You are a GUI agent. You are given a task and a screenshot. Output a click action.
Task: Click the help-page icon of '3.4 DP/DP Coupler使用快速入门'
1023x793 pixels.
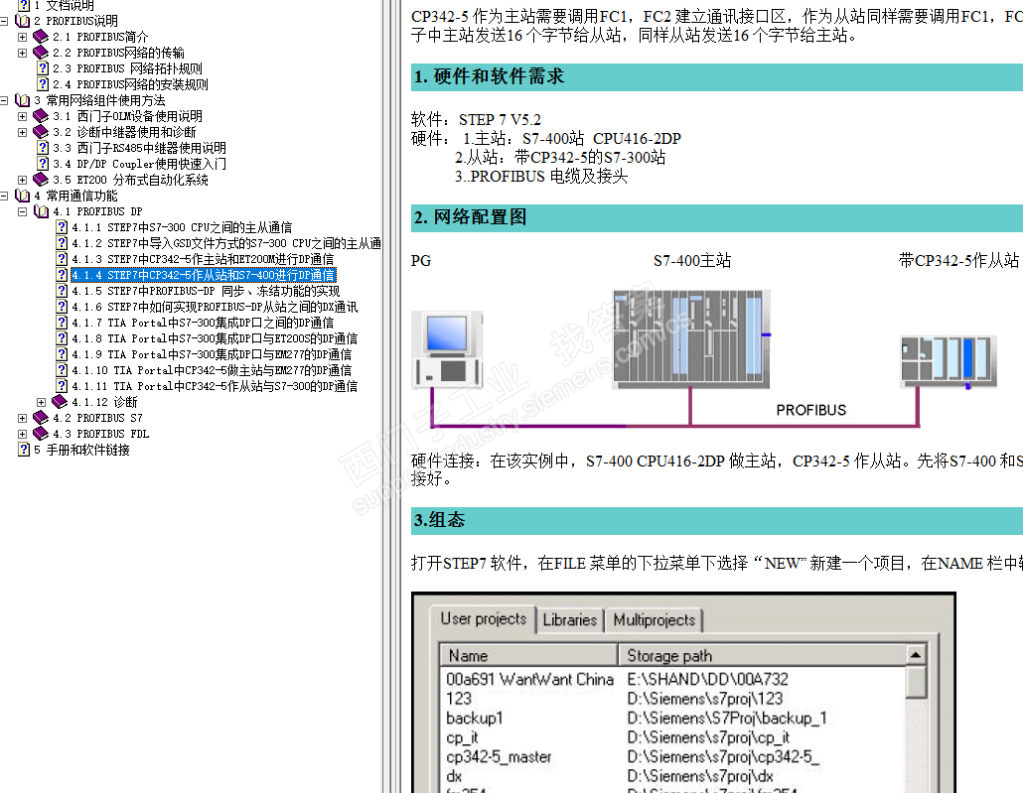[43, 164]
